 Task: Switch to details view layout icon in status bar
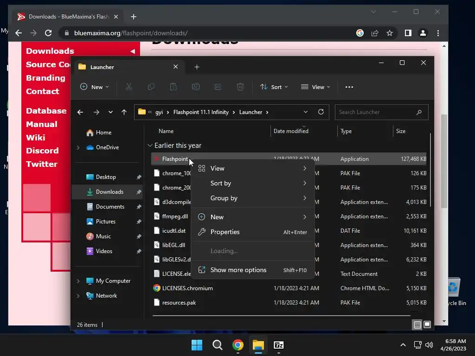(x=417, y=325)
